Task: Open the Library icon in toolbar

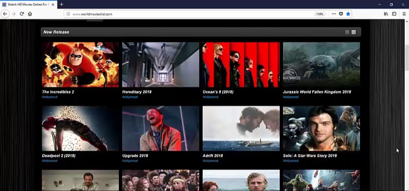Action: 386,14
